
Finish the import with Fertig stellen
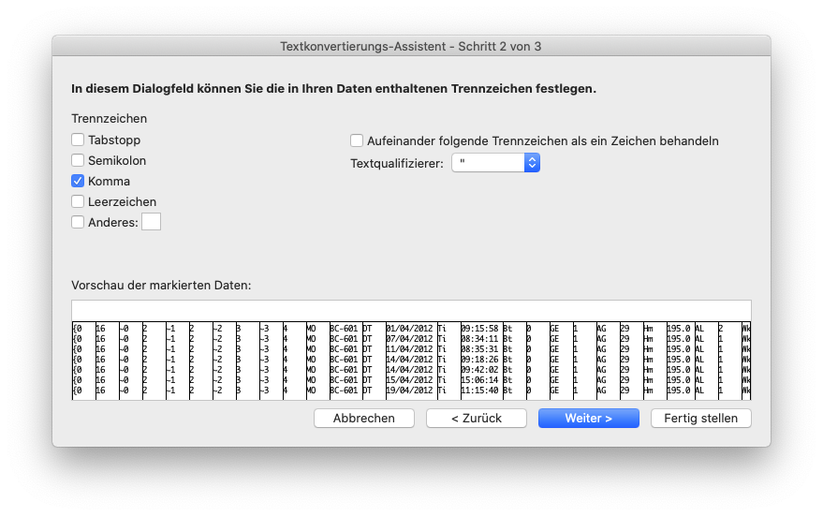click(700, 418)
